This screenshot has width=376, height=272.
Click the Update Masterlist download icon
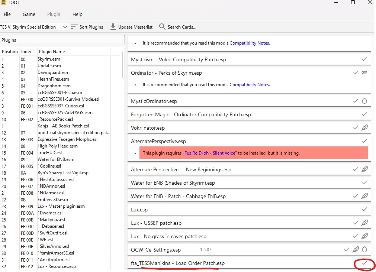click(x=113, y=27)
